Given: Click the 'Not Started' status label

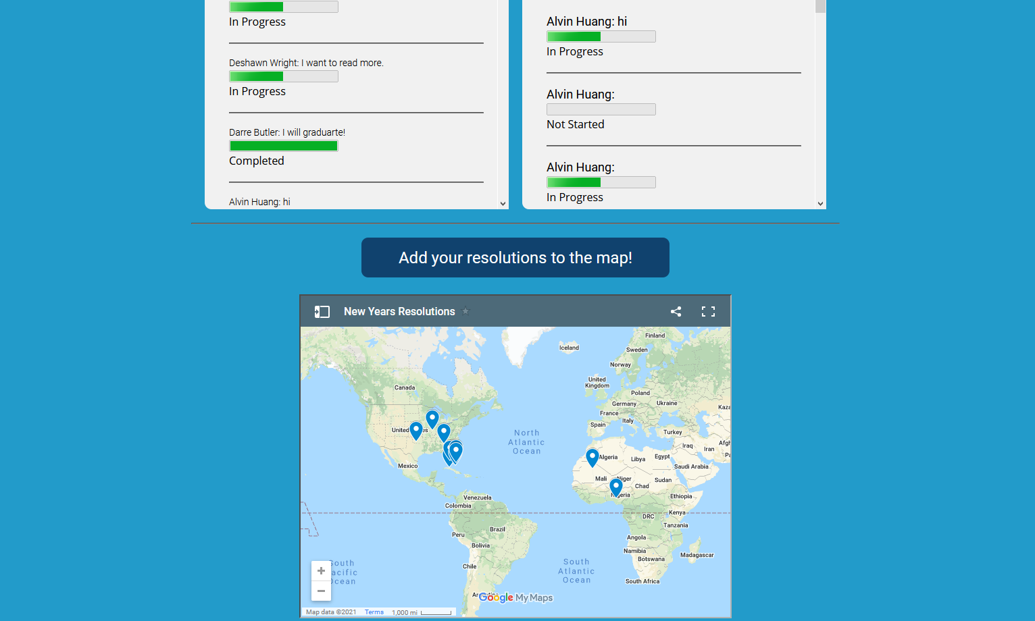Looking at the screenshot, I should 576,124.
